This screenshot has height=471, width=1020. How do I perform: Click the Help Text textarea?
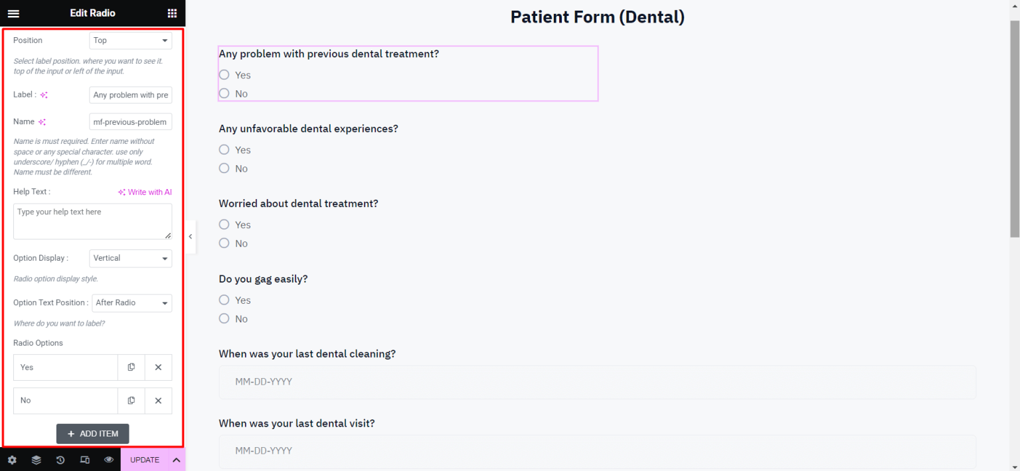pyautogui.click(x=92, y=221)
